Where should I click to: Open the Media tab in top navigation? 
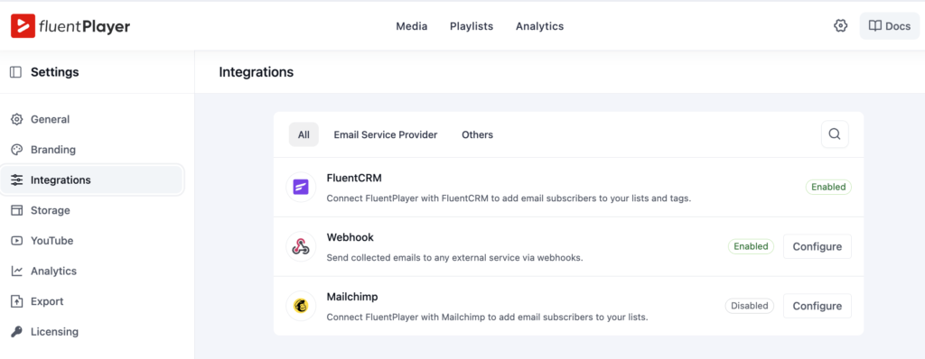point(412,26)
